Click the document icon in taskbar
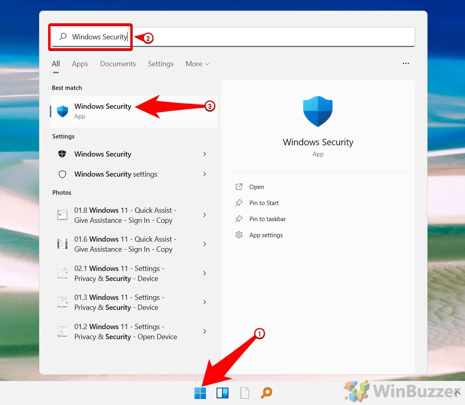The width and height of the screenshot is (465, 405). (x=245, y=393)
